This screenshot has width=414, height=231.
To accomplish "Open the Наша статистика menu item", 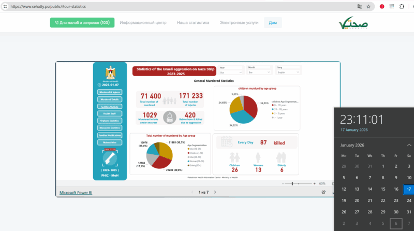I will click(x=193, y=23).
